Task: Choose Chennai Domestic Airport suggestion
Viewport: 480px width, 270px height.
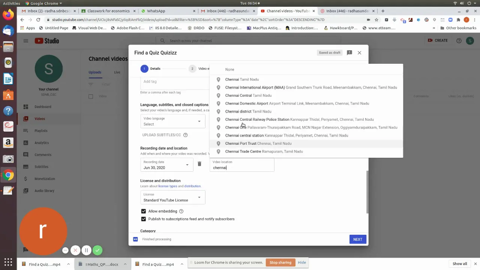Action: [306, 103]
